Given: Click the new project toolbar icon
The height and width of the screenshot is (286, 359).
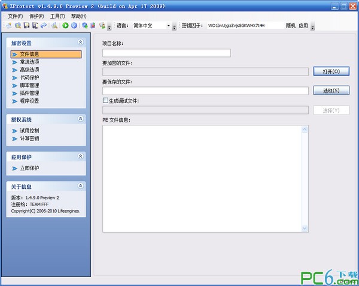Looking at the screenshot, I should 9,25.
